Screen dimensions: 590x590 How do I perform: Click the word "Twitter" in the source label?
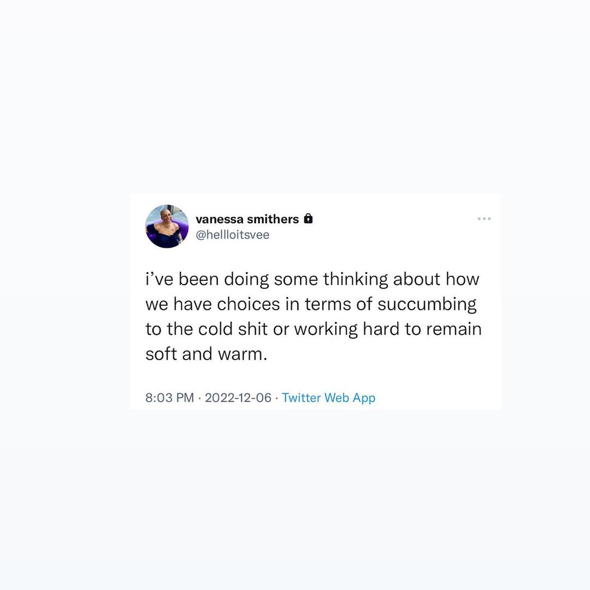point(301,398)
